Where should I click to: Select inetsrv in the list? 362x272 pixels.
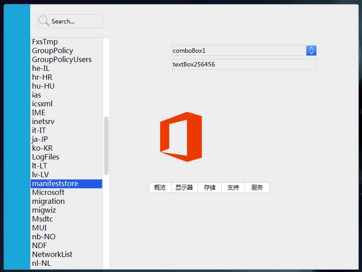pos(66,122)
